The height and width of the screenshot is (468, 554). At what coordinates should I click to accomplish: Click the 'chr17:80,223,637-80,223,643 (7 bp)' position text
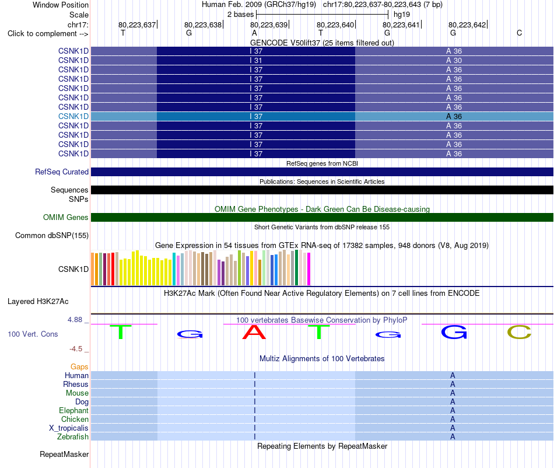(383, 5)
